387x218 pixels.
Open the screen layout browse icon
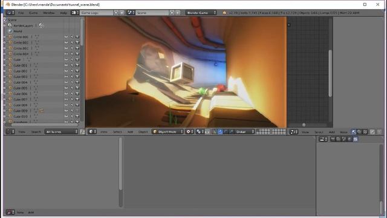tap(75, 13)
